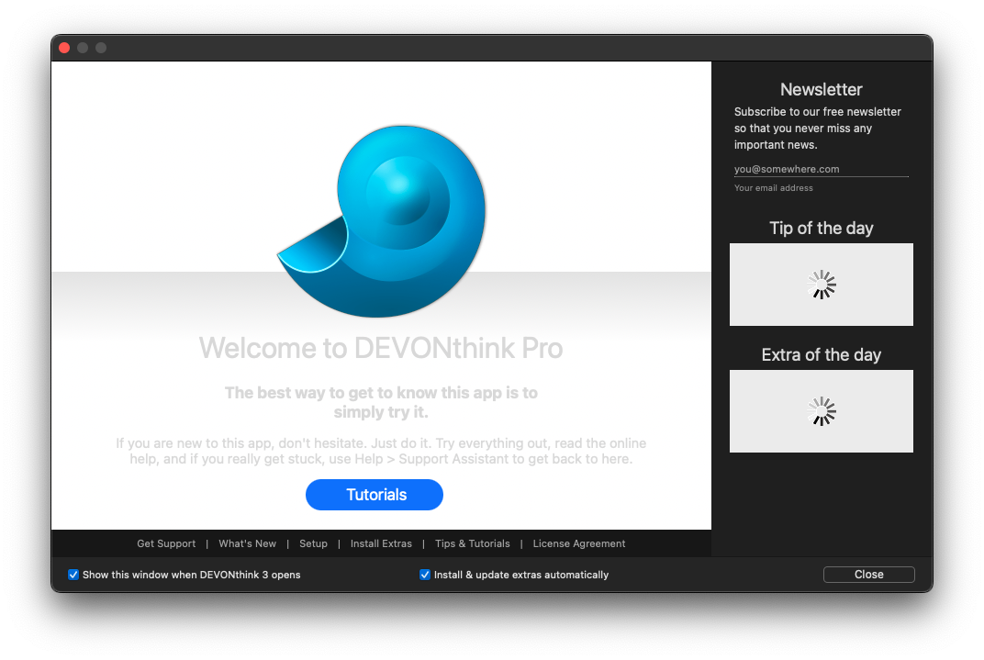Click the gray minimize window button

(x=83, y=48)
